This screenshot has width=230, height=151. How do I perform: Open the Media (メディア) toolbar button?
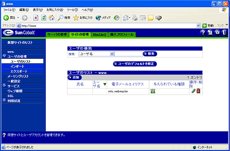pyautogui.click(x=103, y=18)
